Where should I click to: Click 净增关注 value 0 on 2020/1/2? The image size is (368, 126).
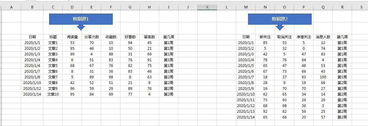point(304,49)
